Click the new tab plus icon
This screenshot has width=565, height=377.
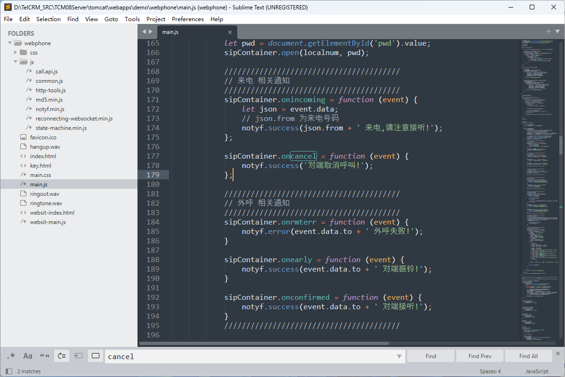coord(548,32)
